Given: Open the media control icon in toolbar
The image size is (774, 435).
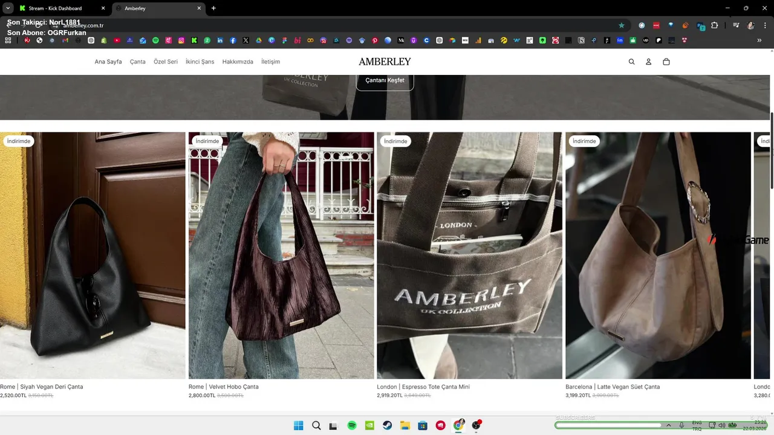Looking at the screenshot, I should click(736, 25).
